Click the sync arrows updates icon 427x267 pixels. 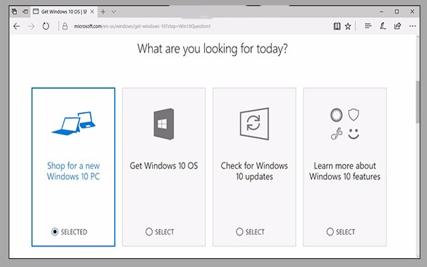254,123
